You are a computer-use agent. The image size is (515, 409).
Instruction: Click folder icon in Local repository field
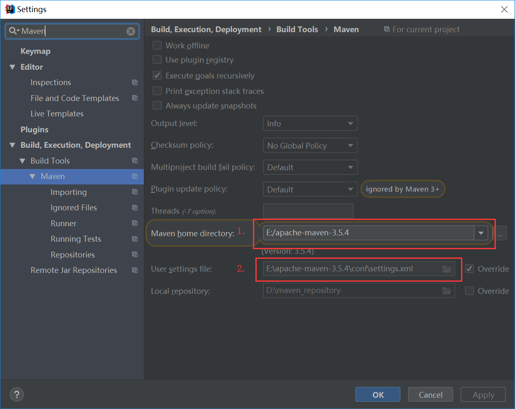point(447,290)
